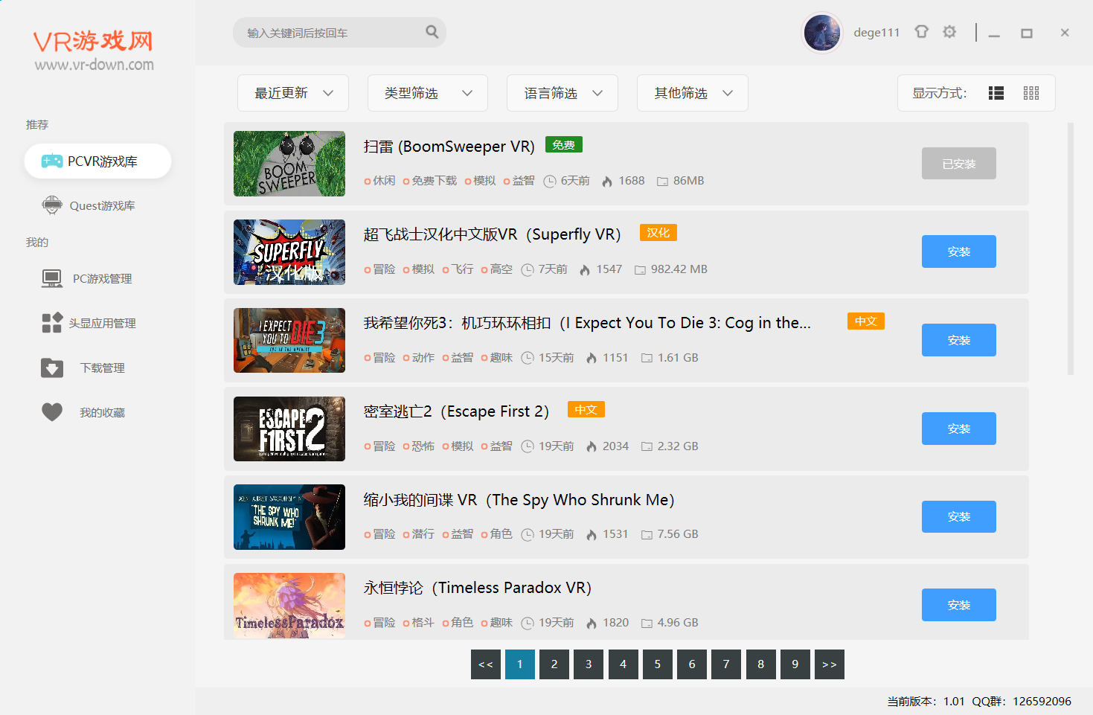Install I Expect You To Die 3
1093x715 pixels.
[x=959, y=340]
